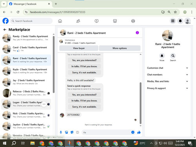Open Nick's apartment conversation
This screenshot has width=196, height=147.
tap(26, 115)
